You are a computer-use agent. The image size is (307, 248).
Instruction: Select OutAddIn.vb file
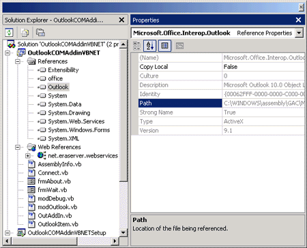click(x=55, y=216)
